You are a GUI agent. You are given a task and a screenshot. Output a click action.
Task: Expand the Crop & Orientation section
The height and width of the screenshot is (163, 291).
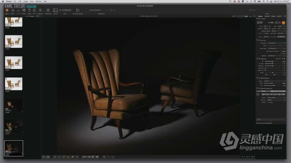(257, 123)
